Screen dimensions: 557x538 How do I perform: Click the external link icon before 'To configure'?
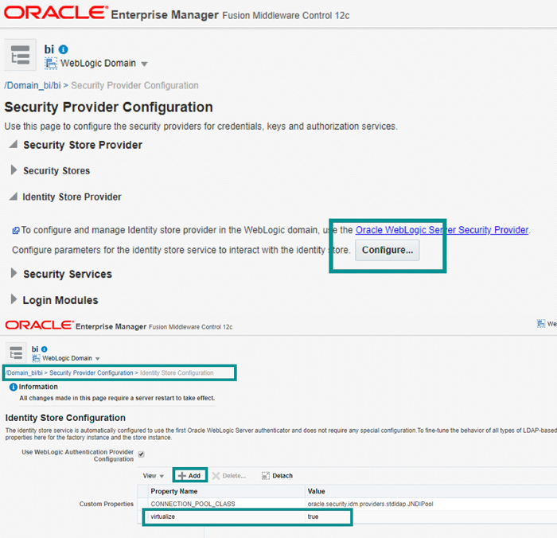pos(16,230)
